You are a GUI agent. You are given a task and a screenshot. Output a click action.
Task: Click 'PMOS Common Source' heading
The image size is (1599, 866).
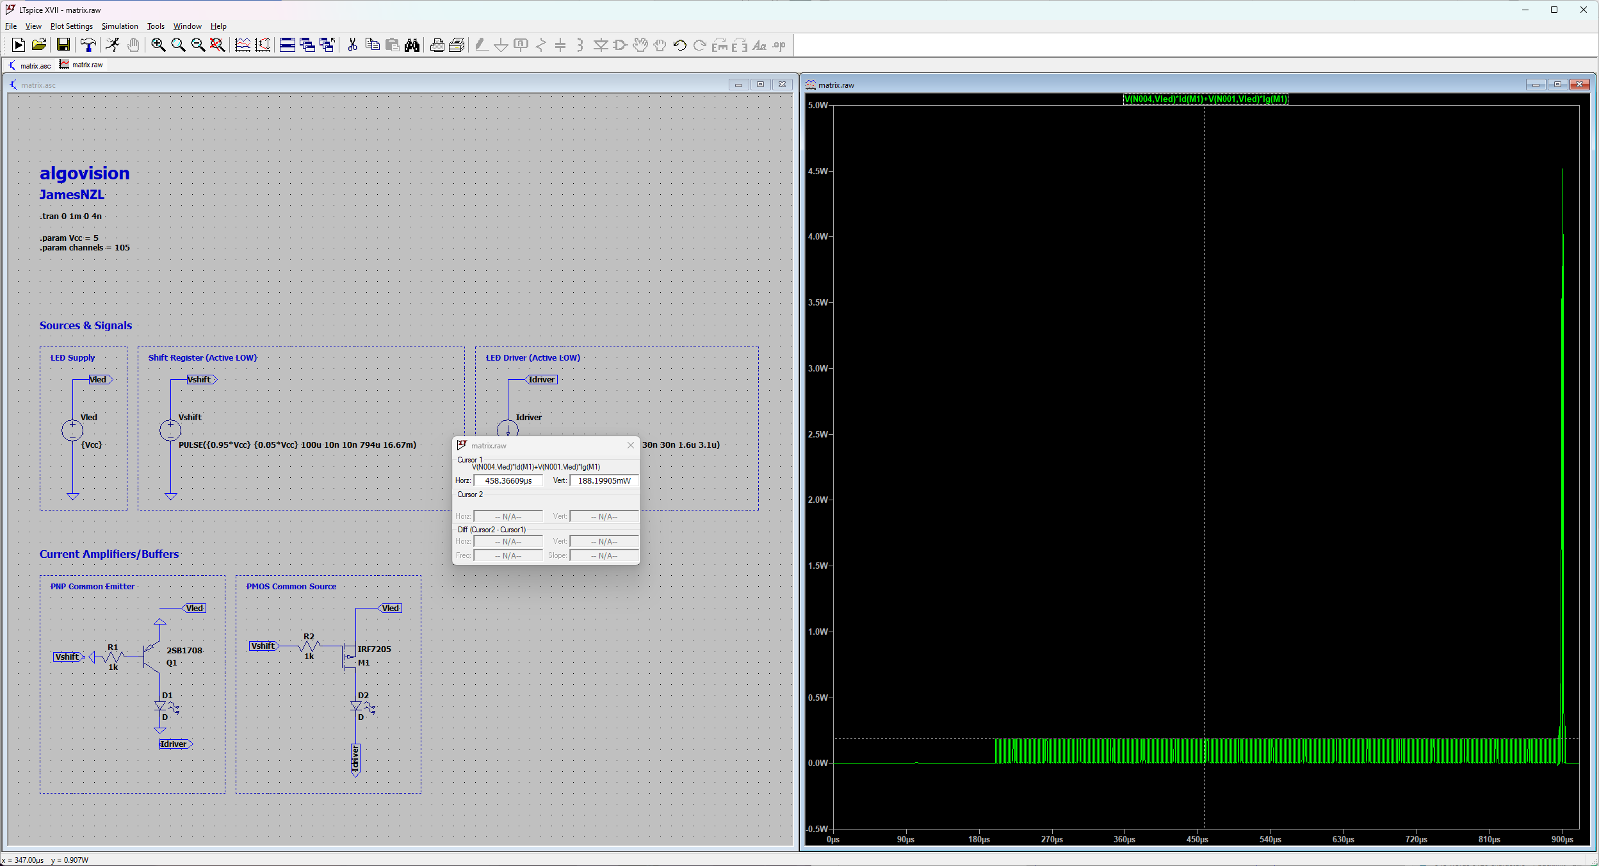pos(291,586)
